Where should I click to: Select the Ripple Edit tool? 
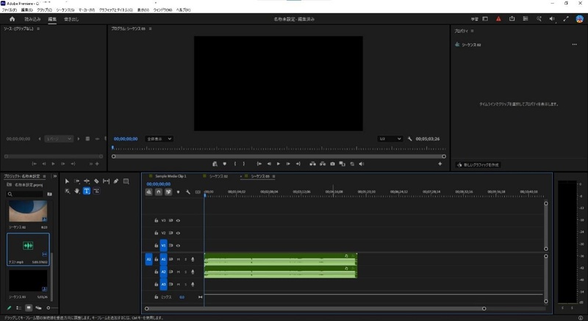(87, 181)
